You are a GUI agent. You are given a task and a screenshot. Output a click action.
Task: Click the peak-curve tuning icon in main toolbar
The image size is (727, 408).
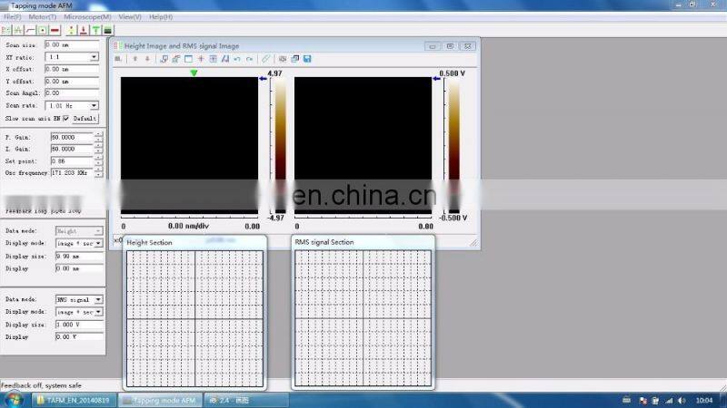click(18, 30)
